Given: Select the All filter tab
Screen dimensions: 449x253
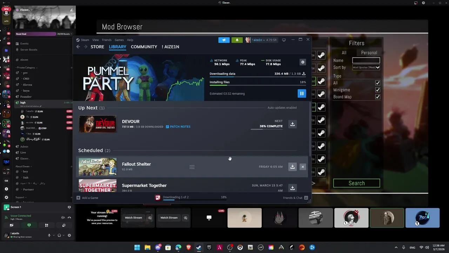Looking at the screenshot, I should tap(344, 53).
